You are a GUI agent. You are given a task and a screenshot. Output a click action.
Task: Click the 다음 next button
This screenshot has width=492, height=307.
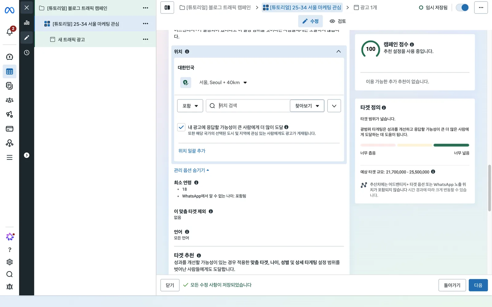tap(478, 285)
